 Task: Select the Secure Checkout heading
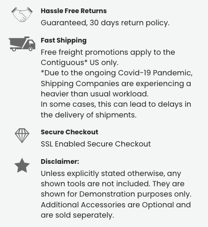69,132
